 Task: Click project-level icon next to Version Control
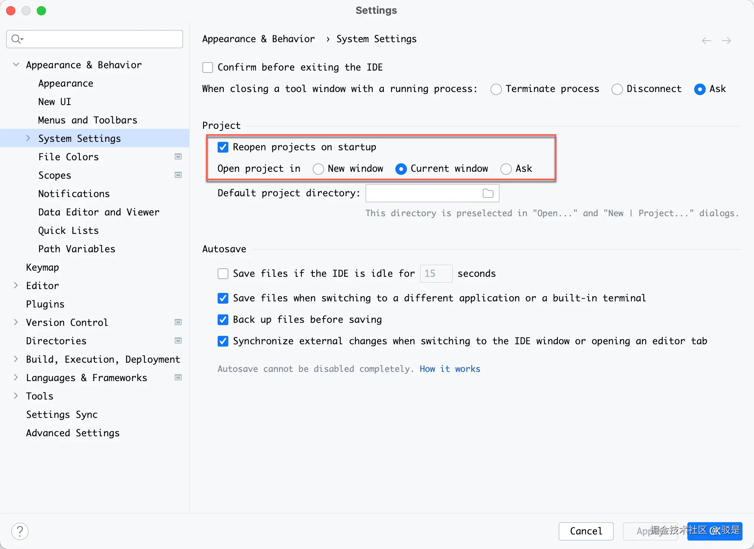tap(178, 322)
